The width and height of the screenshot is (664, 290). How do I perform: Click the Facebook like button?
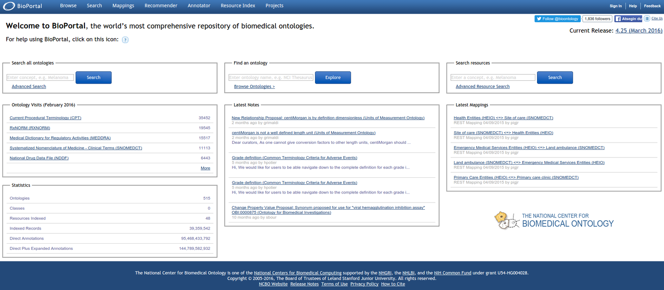[628, 19]
